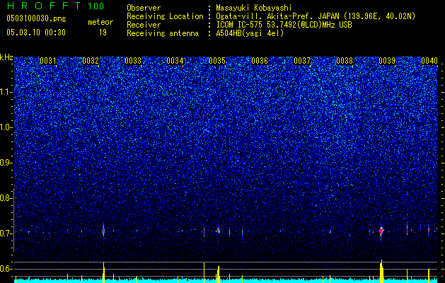Screen dimensions: 445x283
Task: Click the yellow intensity bar after 0032
Action: coord(103,272)
